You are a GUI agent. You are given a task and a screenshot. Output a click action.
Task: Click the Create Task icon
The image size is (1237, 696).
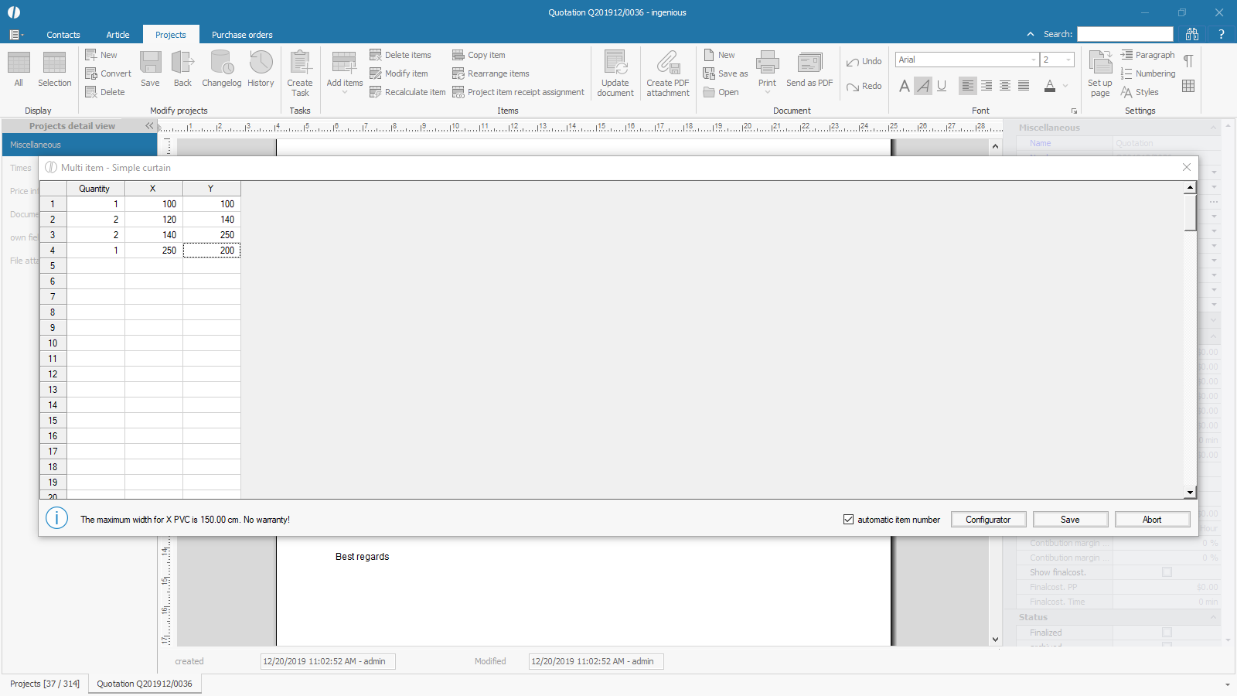(300, 63)
